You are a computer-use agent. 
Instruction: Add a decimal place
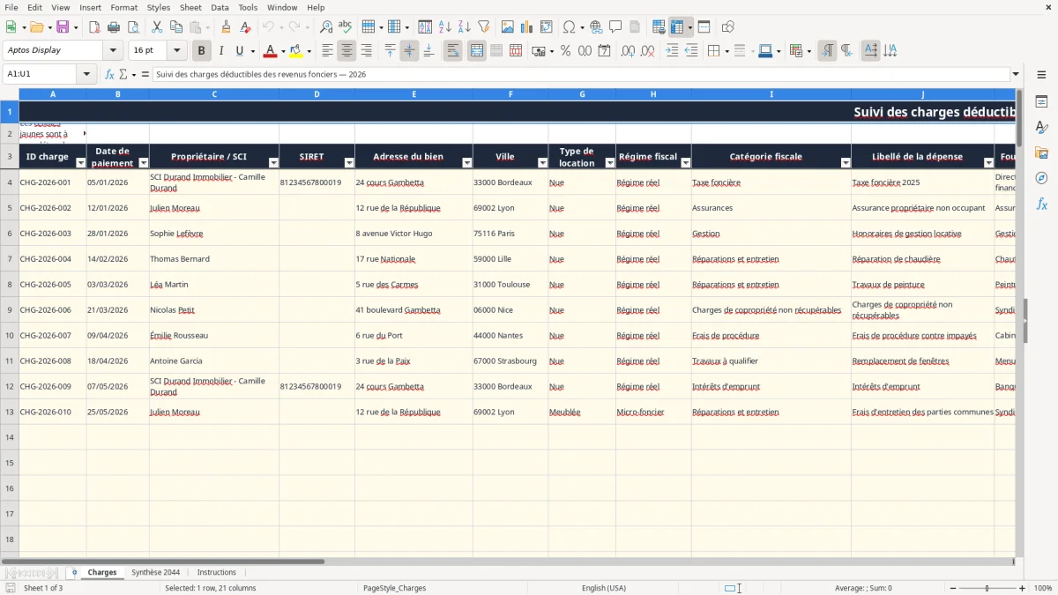630,51
